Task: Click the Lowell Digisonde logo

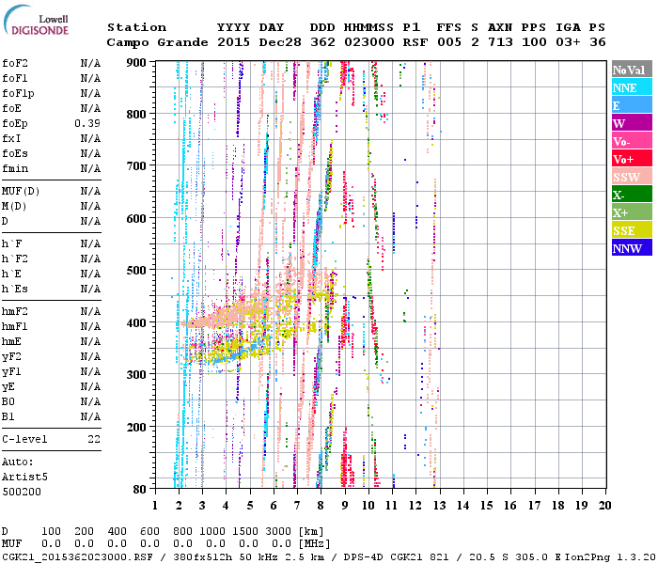Action: pos(36,21)
